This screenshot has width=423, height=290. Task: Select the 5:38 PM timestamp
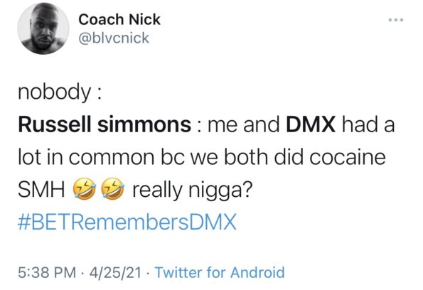point(47,272)
